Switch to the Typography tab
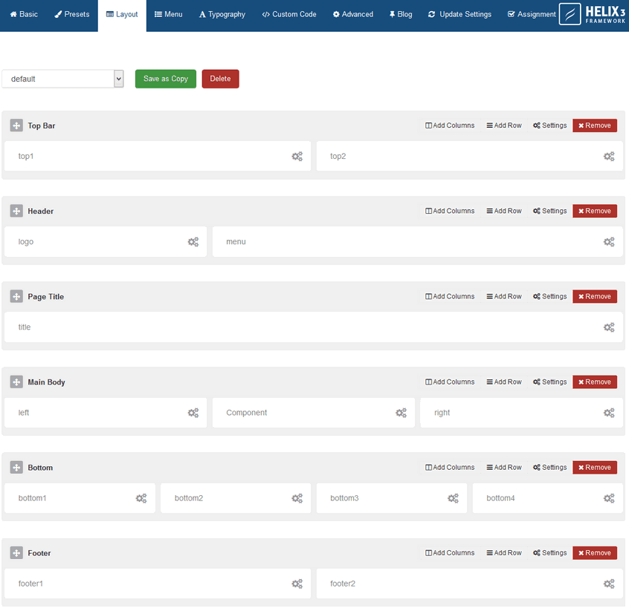Screen dimensions: 629x608 point(222,14)
